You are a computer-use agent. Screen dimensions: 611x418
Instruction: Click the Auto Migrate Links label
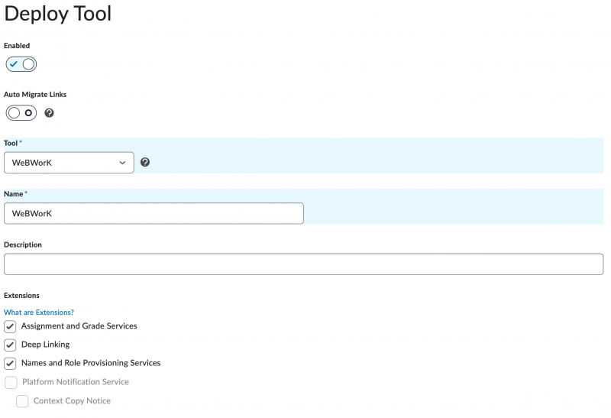pos(35,94)
